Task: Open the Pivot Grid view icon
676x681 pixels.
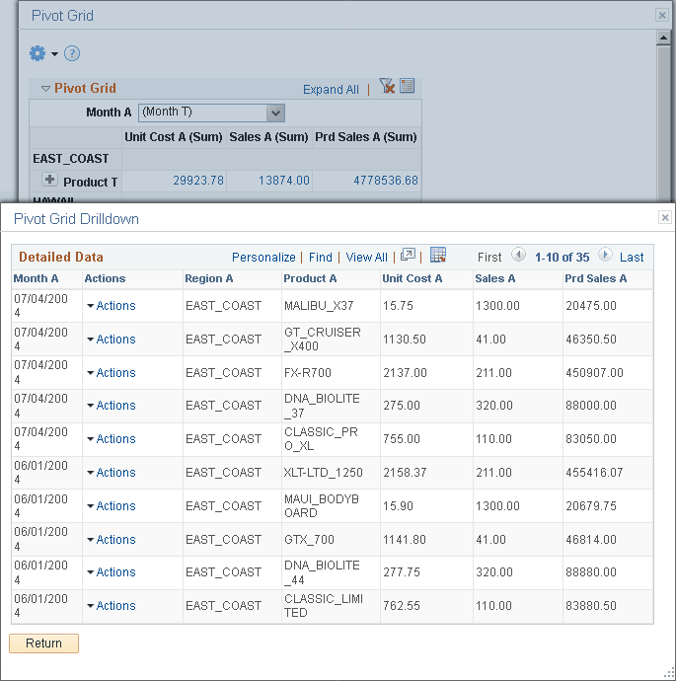Action: (408, 86)
